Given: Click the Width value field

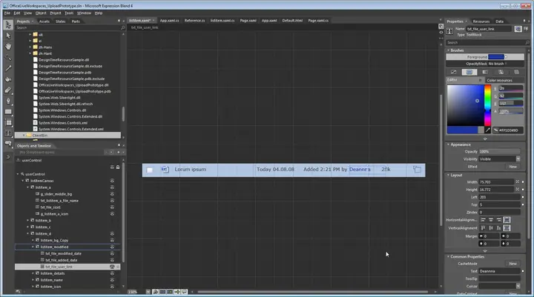Looking at the screenshot, I should [x=496, y=182].
